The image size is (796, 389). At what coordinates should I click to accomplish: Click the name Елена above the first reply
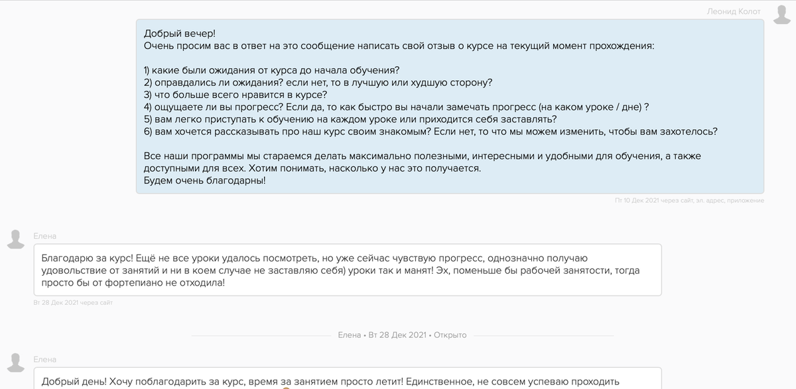click(45, 236)
